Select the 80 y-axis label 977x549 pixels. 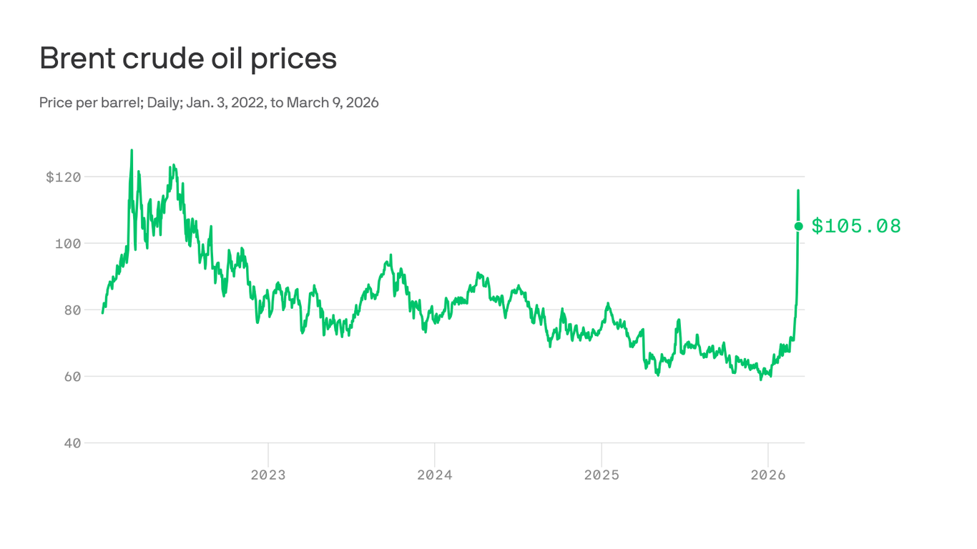[x=72, y=310]
